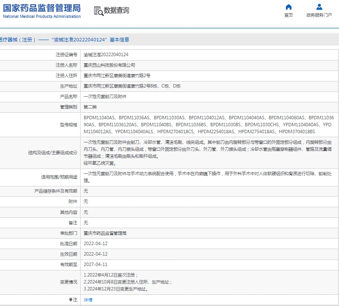The height and width of the screenshot is (307, 339).
Task: Click model list starting BPDM11040AS
Action: [209, 125]
